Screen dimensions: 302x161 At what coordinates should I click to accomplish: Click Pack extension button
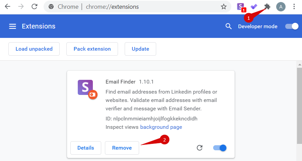click(x=92, y=49)
